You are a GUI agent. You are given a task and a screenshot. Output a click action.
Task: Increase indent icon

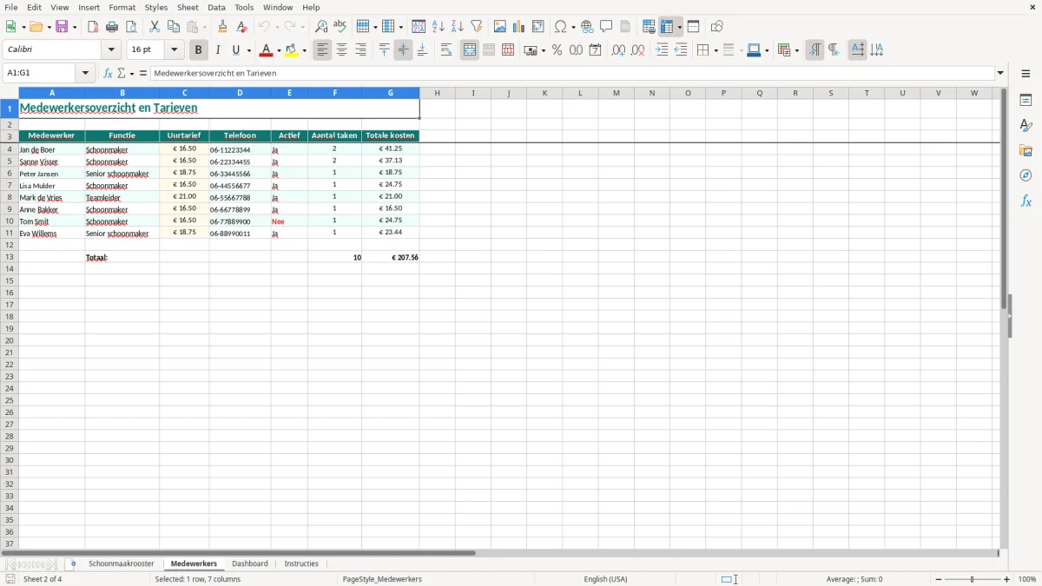tap(662, 50)
